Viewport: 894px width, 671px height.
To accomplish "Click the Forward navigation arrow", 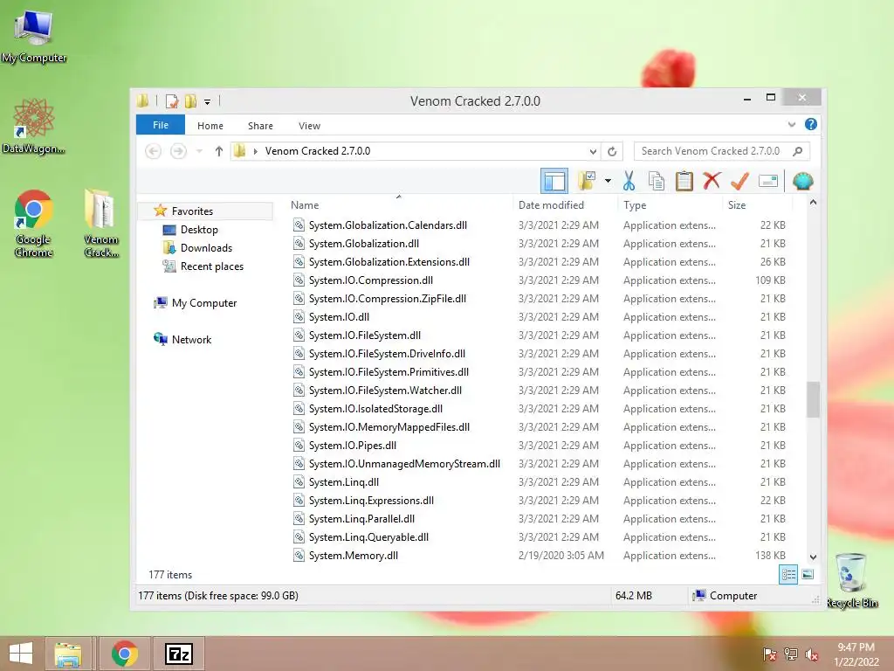I will (178, 151).
